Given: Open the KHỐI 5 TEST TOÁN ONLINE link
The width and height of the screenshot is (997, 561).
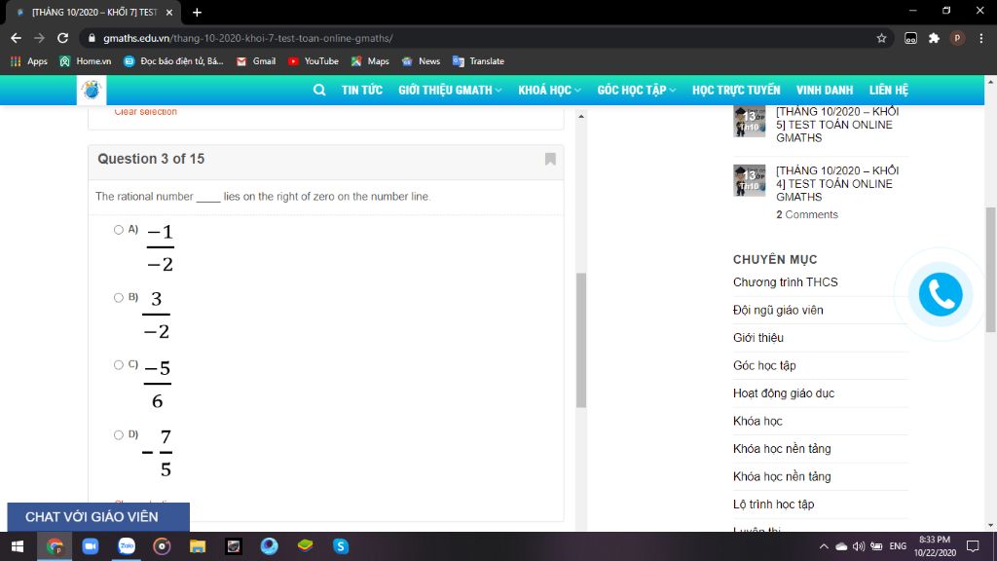Looking at the screenshot, I should (837, 125).
